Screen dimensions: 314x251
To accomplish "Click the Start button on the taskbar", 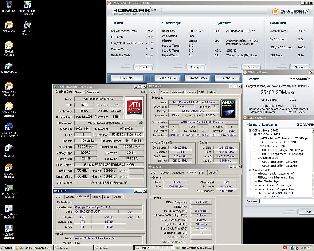I will [7, 248].
